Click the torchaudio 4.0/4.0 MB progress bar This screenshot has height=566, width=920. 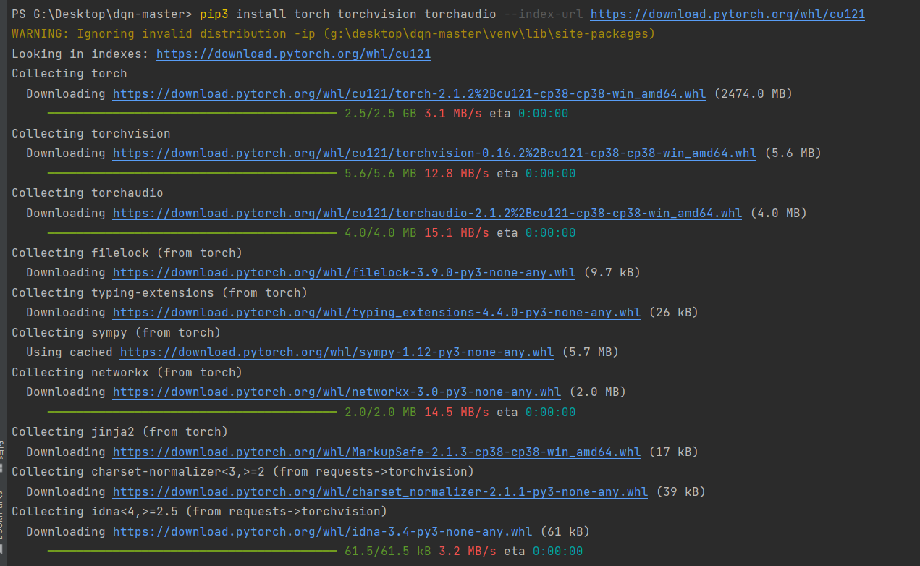192,233
